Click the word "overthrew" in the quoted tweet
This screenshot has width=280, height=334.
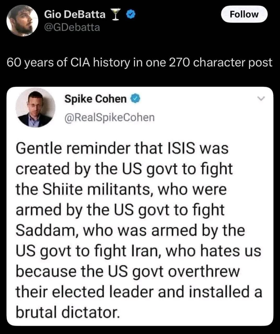click(x=204, y=272)
